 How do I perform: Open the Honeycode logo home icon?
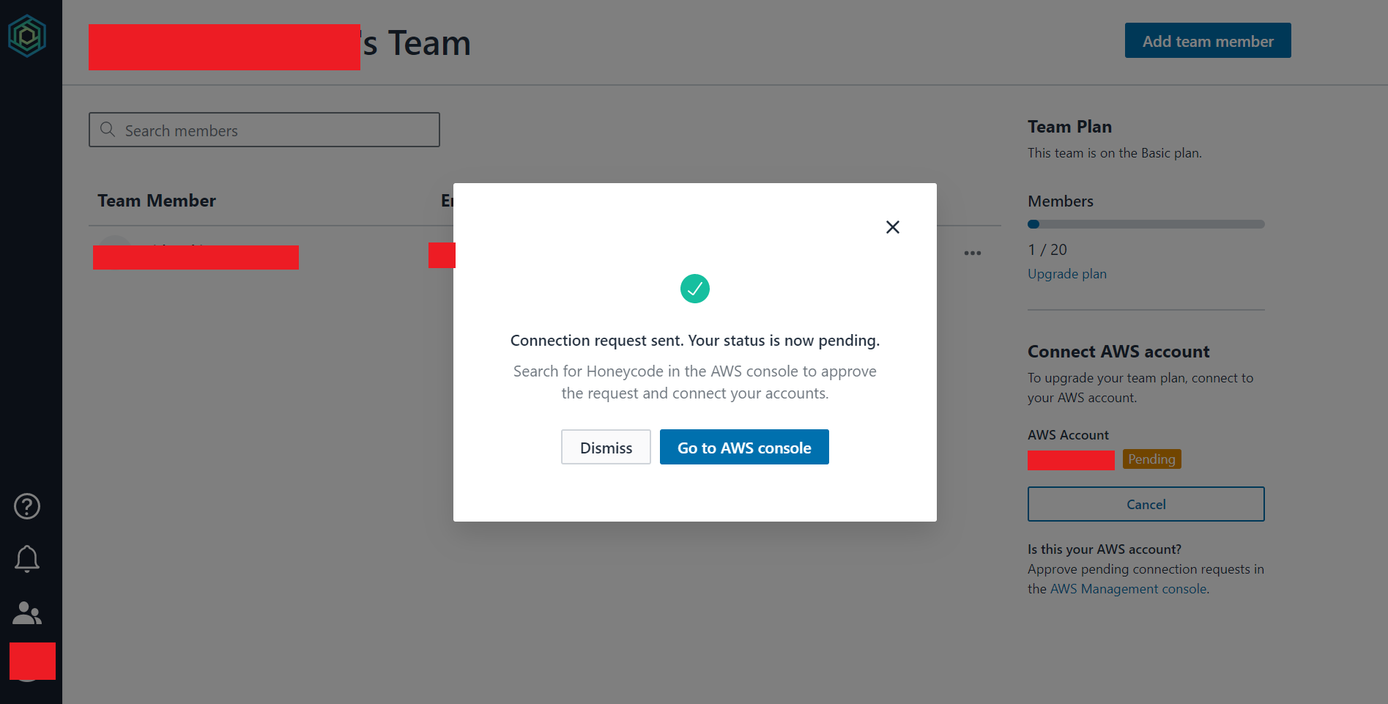tap(27, 35)
